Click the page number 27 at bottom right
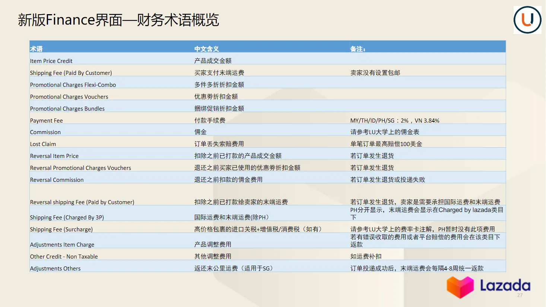The image size is (546, 307). tap(520, 294)
